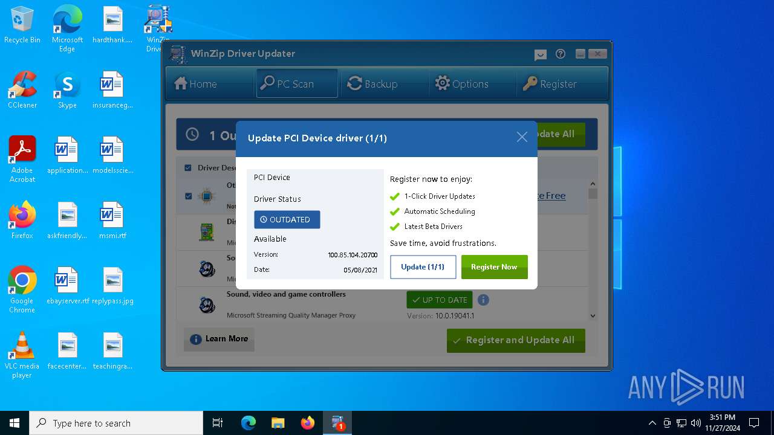The height and width of the screenshot is (435, 774).
Task: Open msmi.rtf file on desktop
Action: 112,221
